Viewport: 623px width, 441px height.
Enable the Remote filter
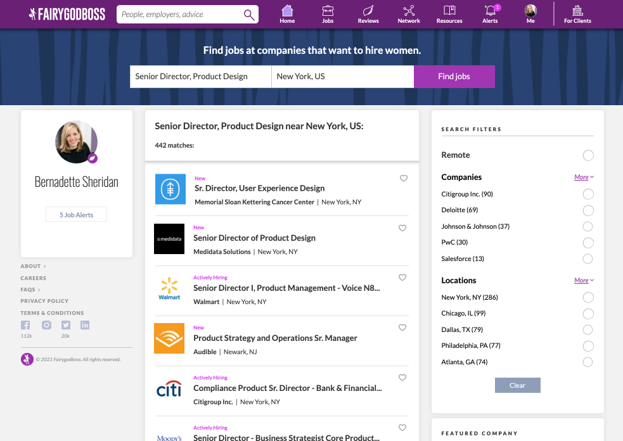[588, 155]
